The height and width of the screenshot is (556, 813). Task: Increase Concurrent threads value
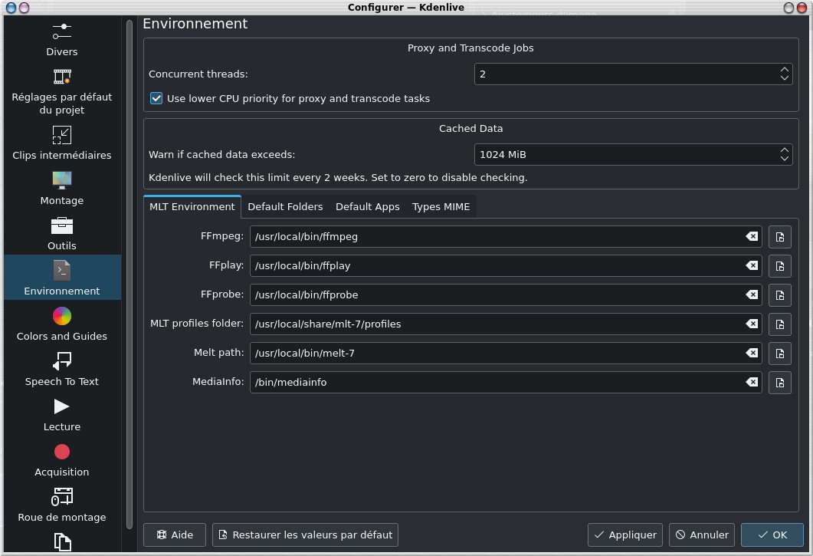tap(785, 69)
